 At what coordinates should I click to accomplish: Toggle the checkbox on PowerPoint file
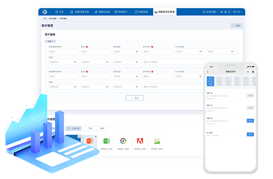click(x=96, y=137)
